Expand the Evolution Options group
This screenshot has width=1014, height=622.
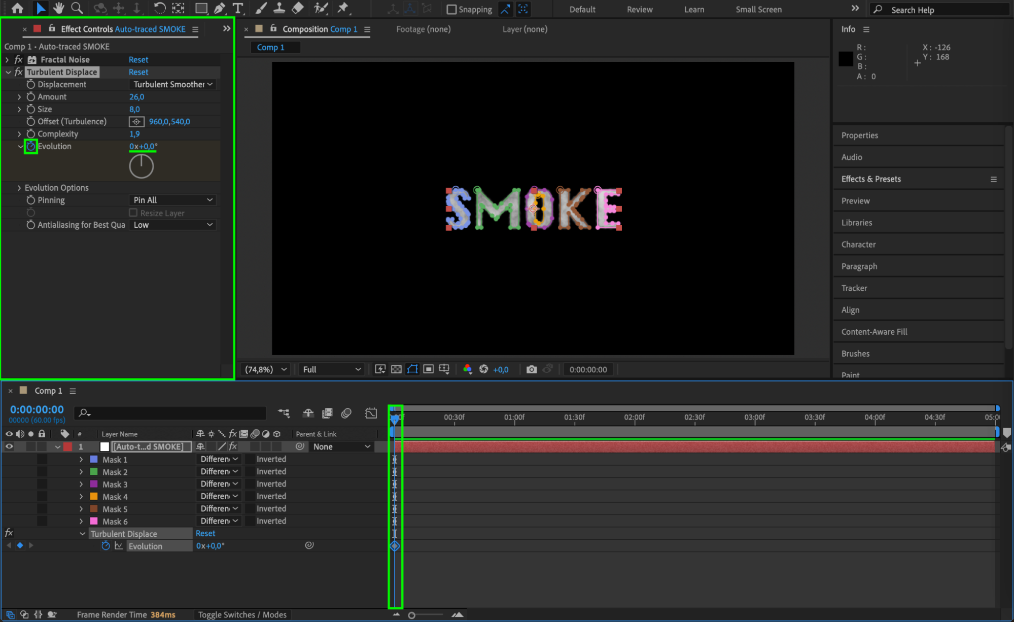pyautogui.click(x=19, y=188)
